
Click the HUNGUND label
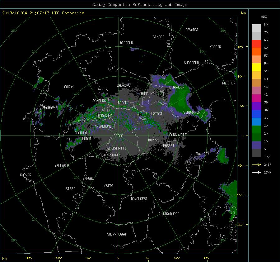tap(147, 94)
